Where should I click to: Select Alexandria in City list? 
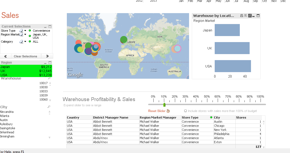(x=7, y=112)
